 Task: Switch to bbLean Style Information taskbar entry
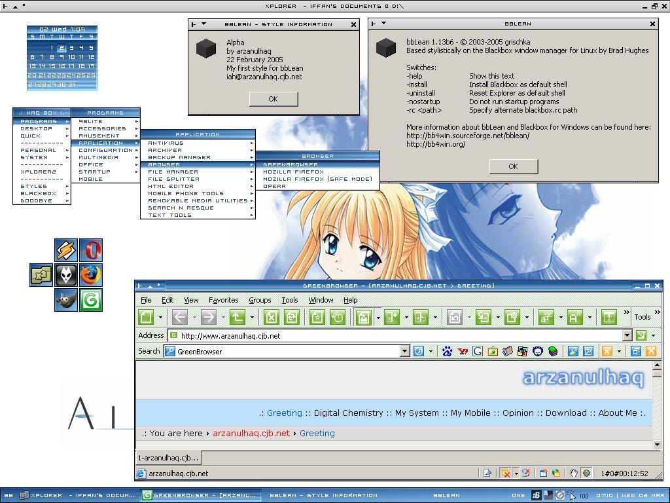[x=323, y=495]
